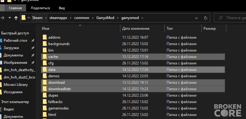Select the cache folder icon
The height and width of the screenshot is (119, 246).
click(x=45, y=57)
